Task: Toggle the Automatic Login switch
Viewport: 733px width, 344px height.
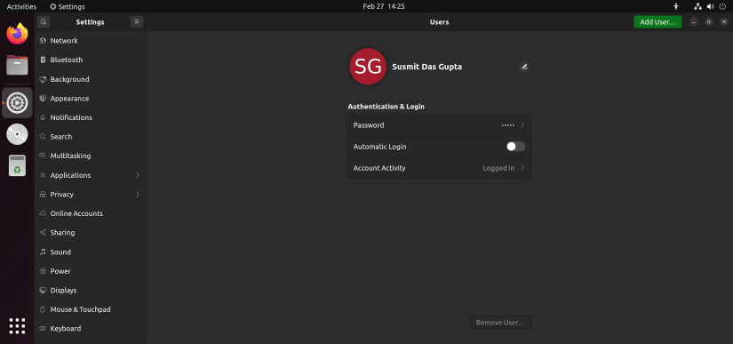Action: [516, 147]
